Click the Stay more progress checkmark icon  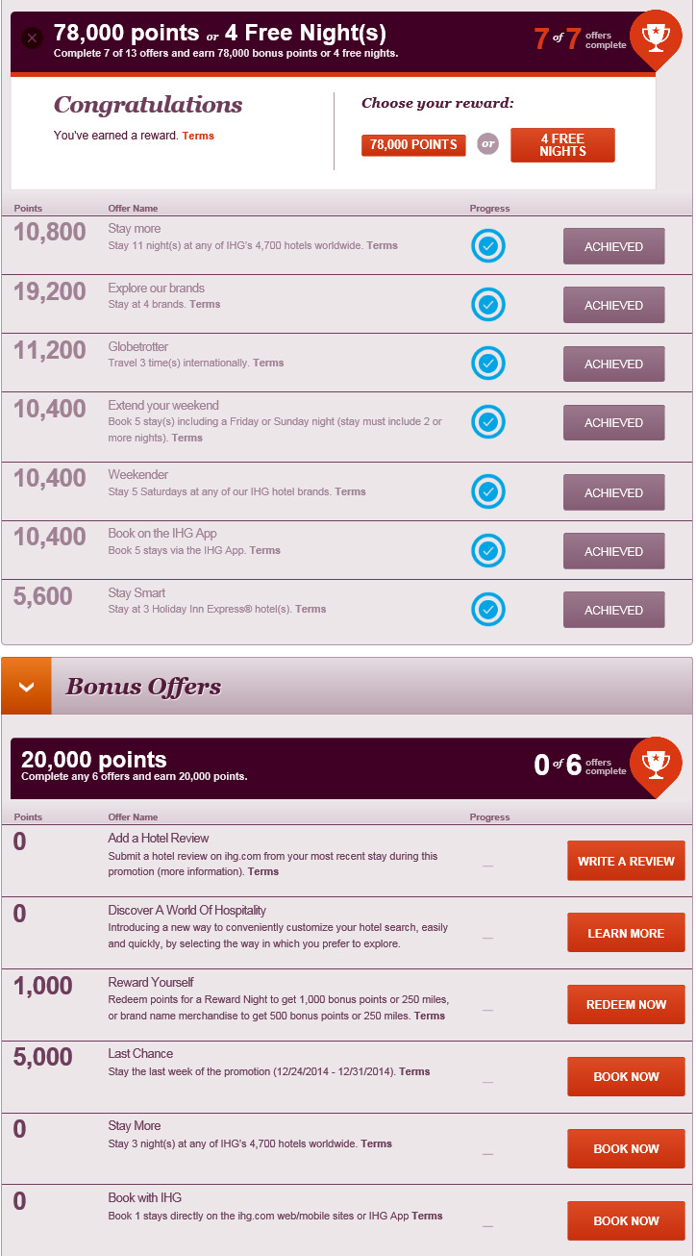(488, 246)
